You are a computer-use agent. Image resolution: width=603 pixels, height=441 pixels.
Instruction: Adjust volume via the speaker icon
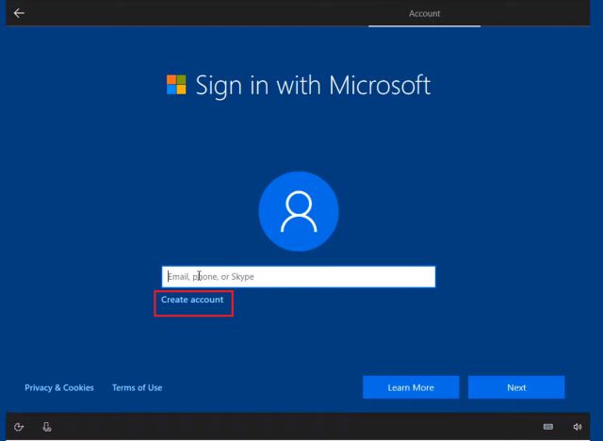pos(577,427)
